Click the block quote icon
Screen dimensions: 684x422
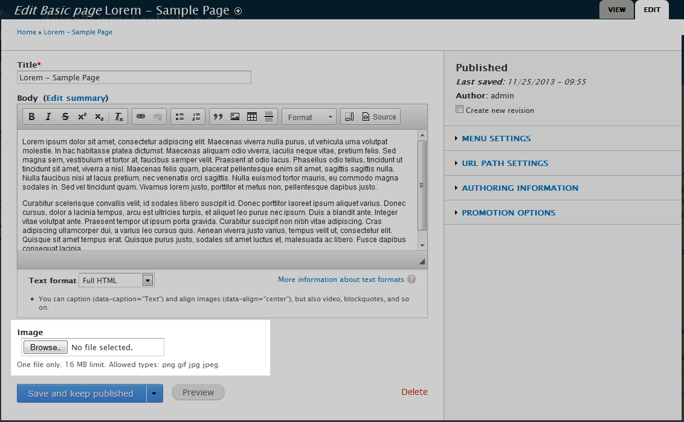218,117
